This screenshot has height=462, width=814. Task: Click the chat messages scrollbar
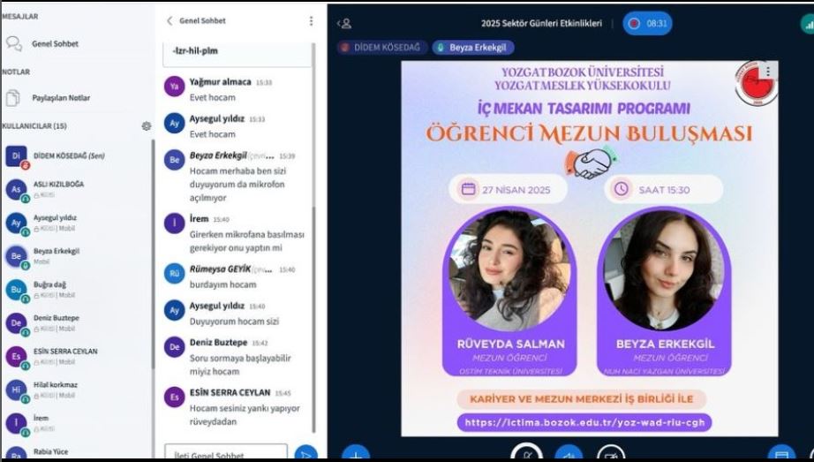tap(313, 320)
